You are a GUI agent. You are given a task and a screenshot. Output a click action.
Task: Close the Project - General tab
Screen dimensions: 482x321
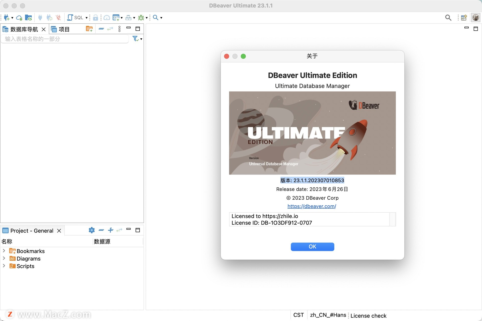[x=59, y=231]
